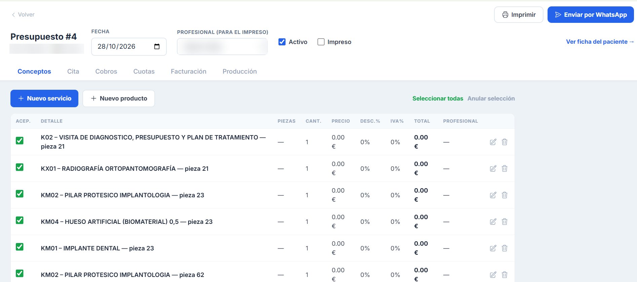
Task: Delete the KM02 pilar protesico pieza 62 row
Action: (x=504, y=275)
